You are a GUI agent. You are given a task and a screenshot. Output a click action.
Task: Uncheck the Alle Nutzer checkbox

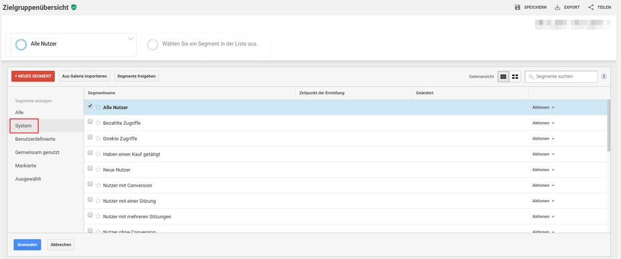click(90, 106)
